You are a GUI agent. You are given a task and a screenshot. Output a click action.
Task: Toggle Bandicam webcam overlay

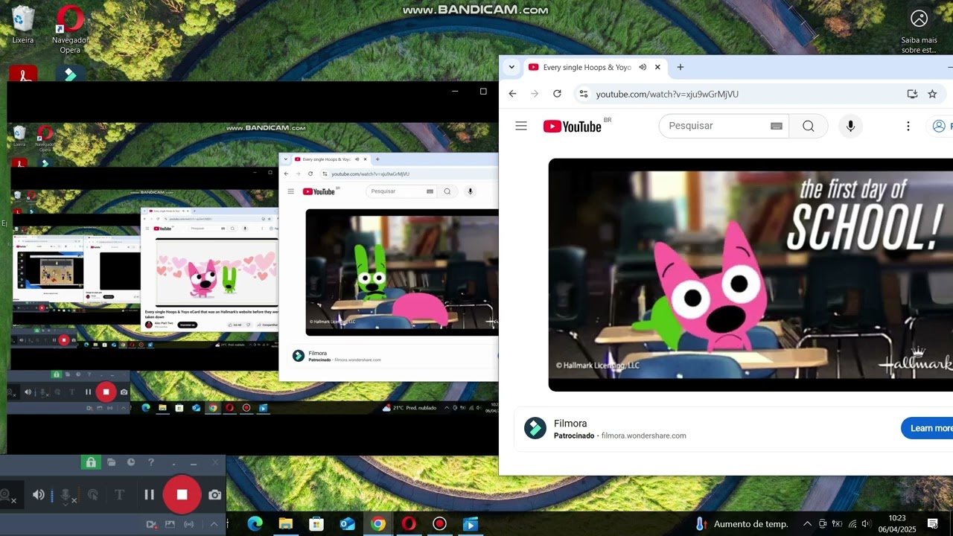[7, 495]
